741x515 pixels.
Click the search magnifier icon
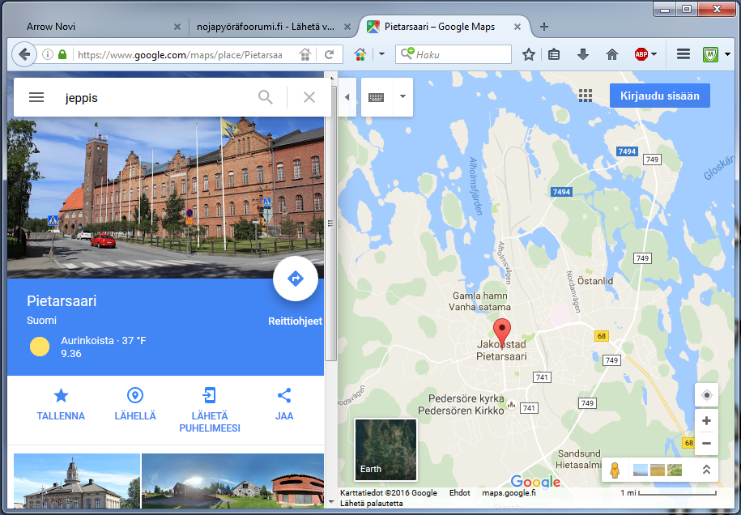266,97
